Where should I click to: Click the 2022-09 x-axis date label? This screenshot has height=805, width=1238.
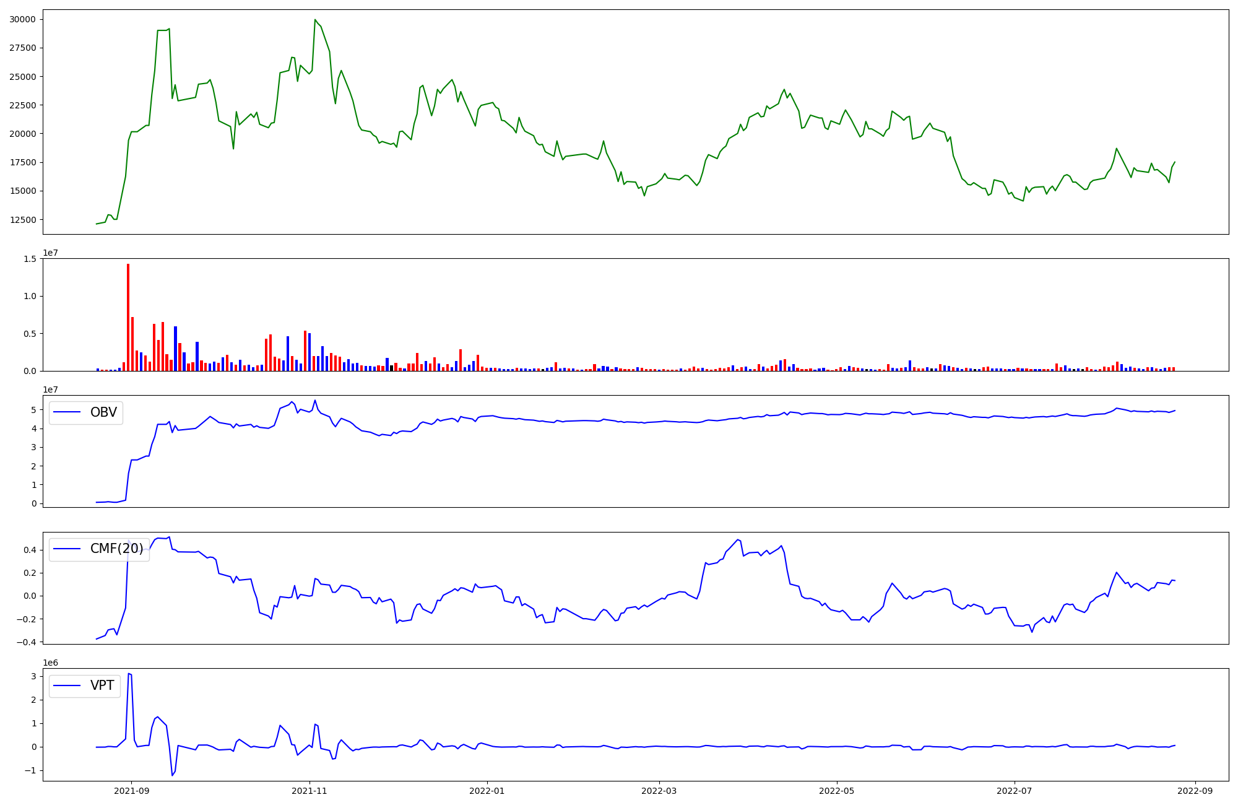[x=1195, y=790]
